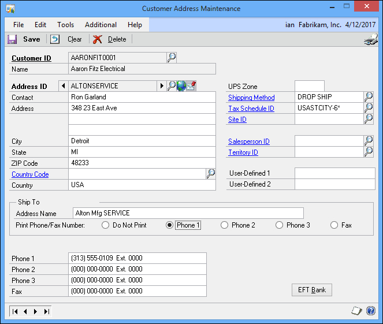383x324 pixels.
Task: Select the Fax radio button
Action: click(x=334, y=225)
